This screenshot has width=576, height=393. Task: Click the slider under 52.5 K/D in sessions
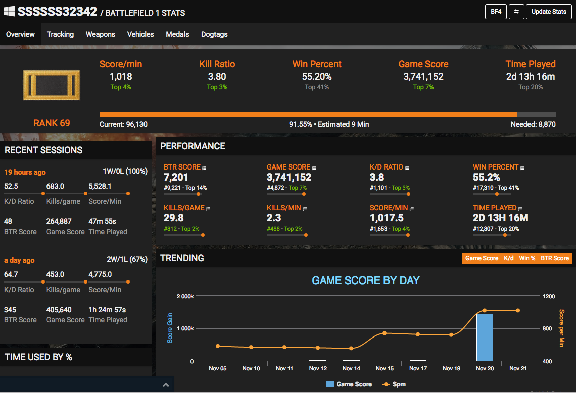24,193
